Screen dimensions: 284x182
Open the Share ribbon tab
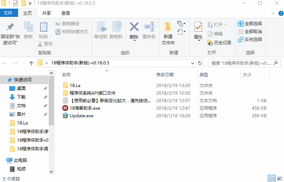tap(46, 13)
